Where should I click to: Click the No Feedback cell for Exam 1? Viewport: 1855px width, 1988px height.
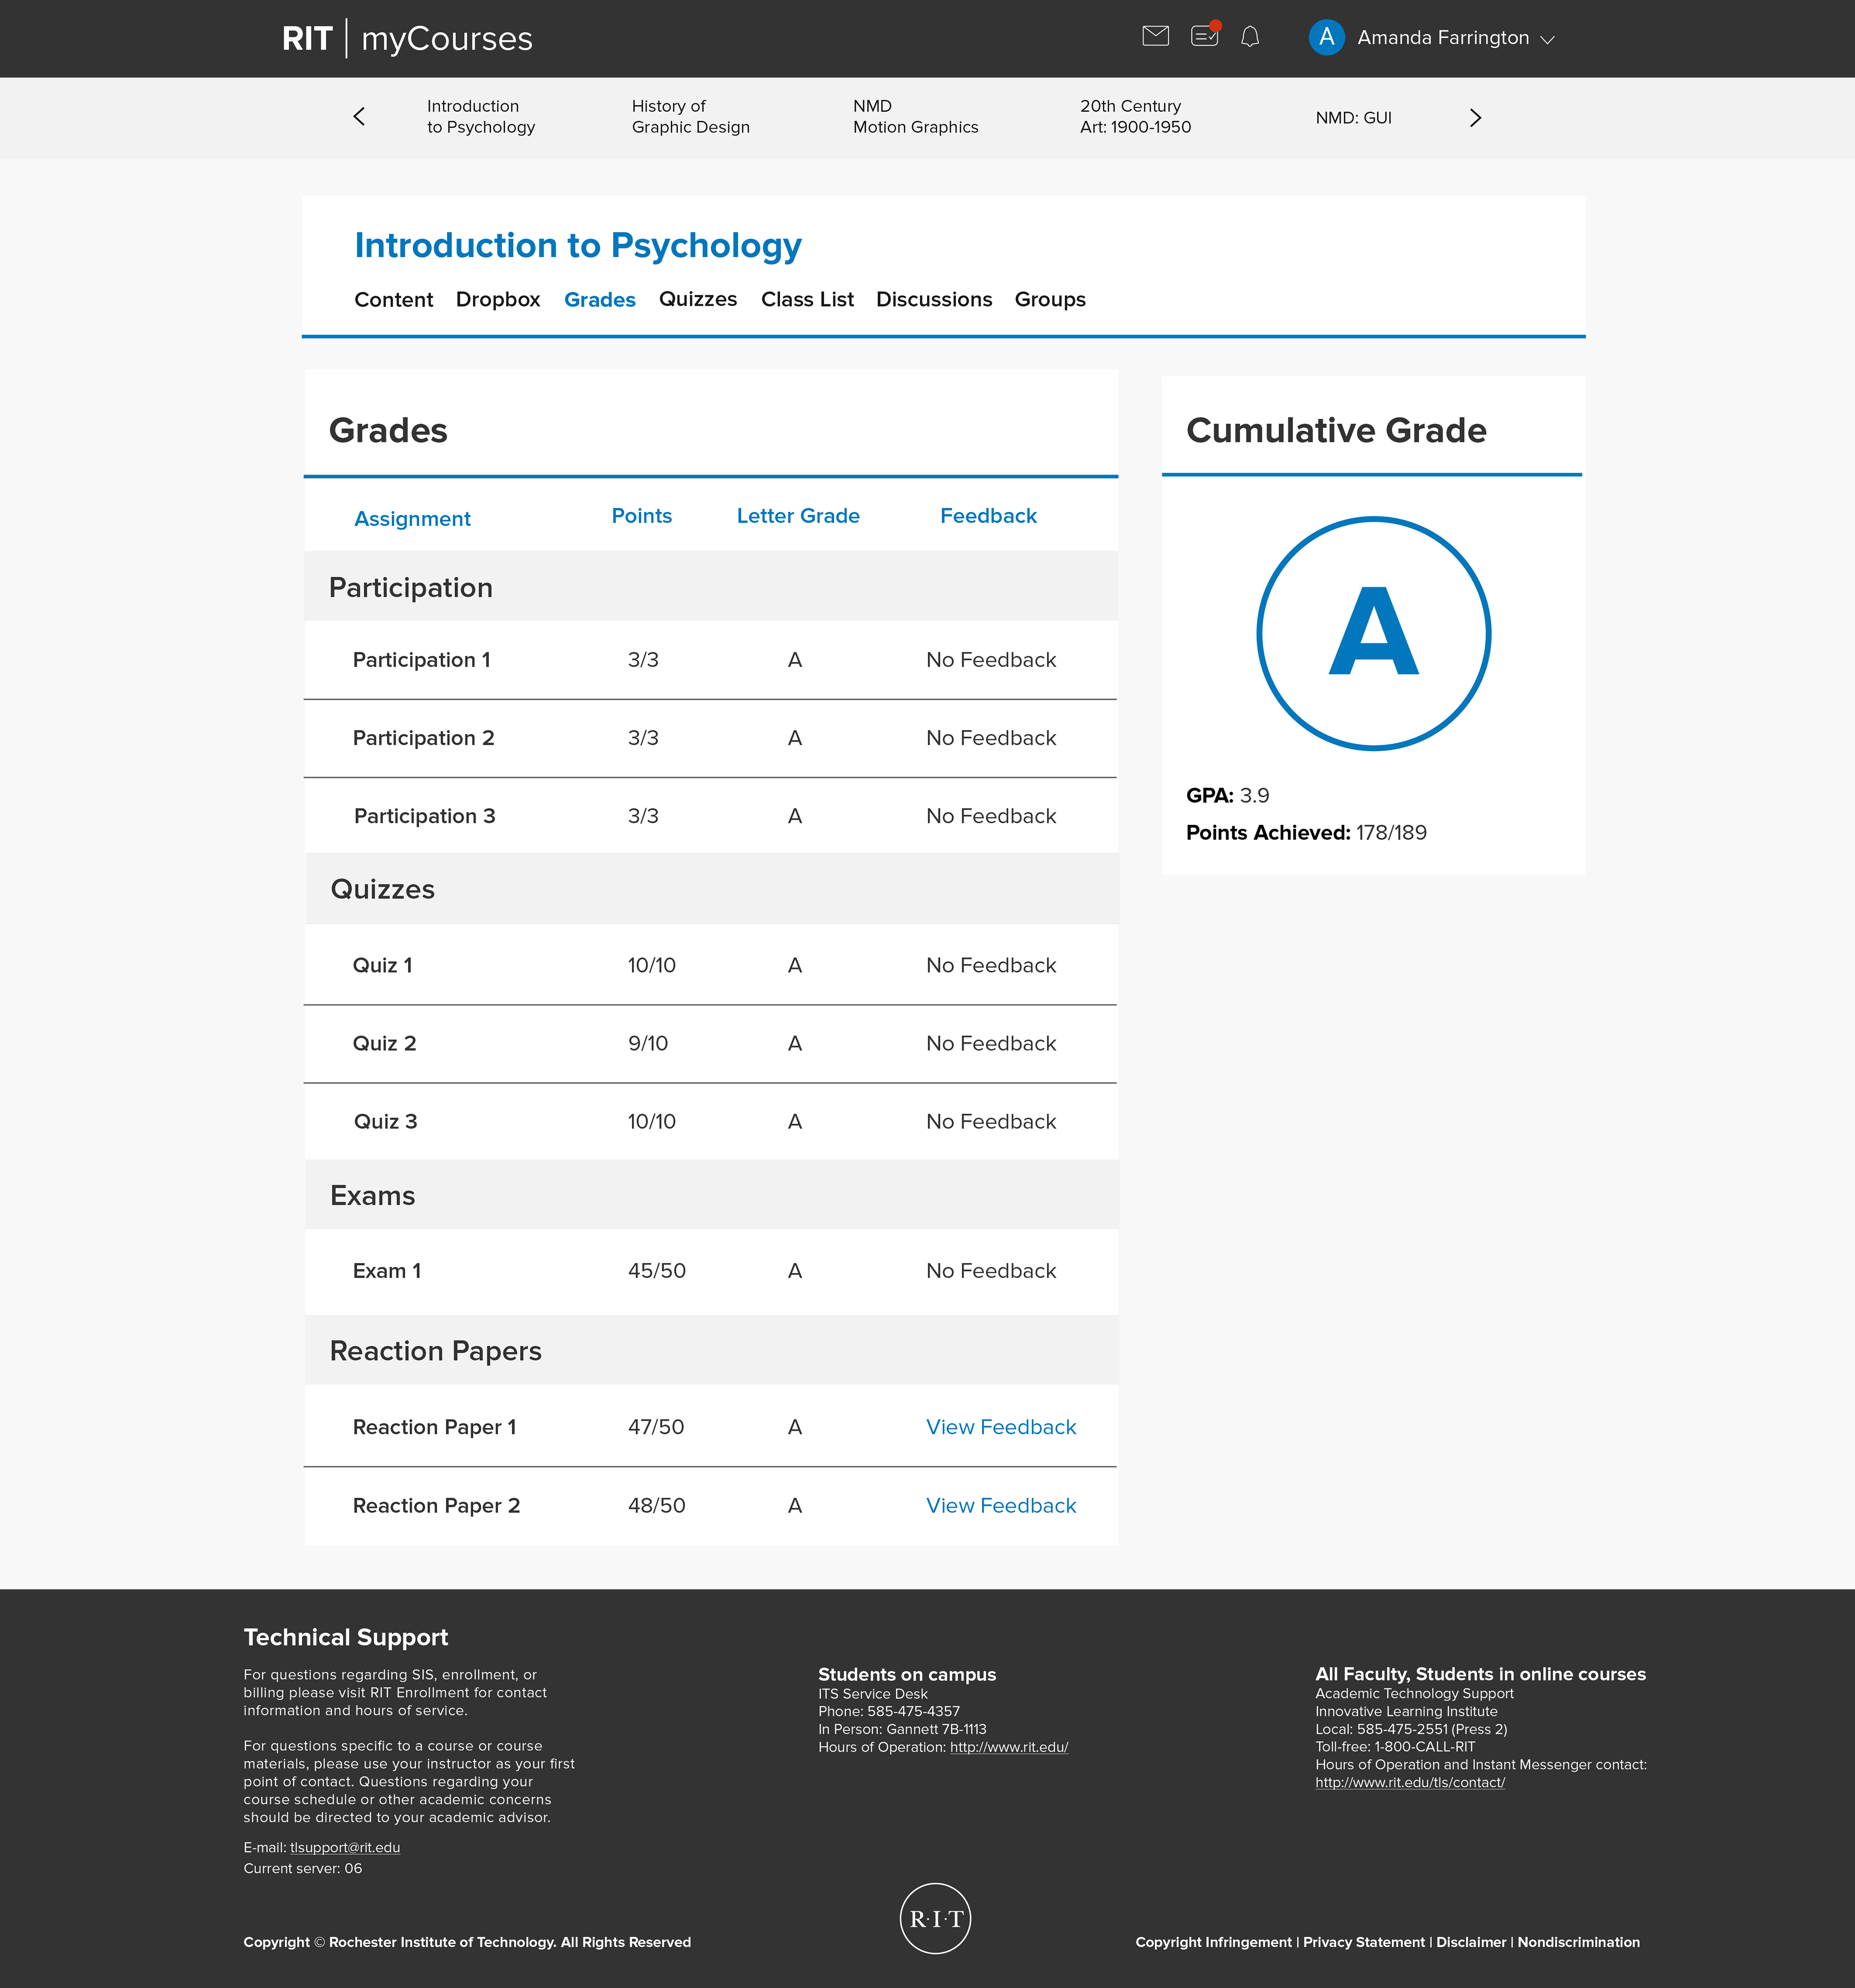tap(990, 1271)
